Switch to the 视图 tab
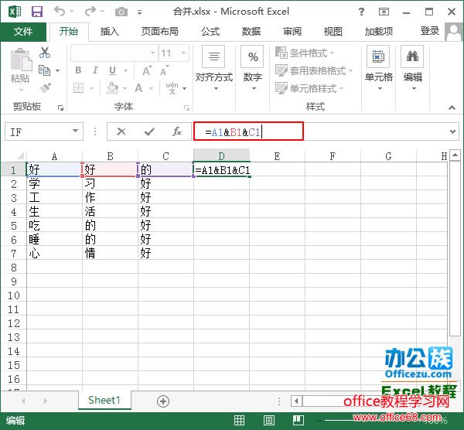The height and width of the screenshot is (430, 464). coord(333,32)
